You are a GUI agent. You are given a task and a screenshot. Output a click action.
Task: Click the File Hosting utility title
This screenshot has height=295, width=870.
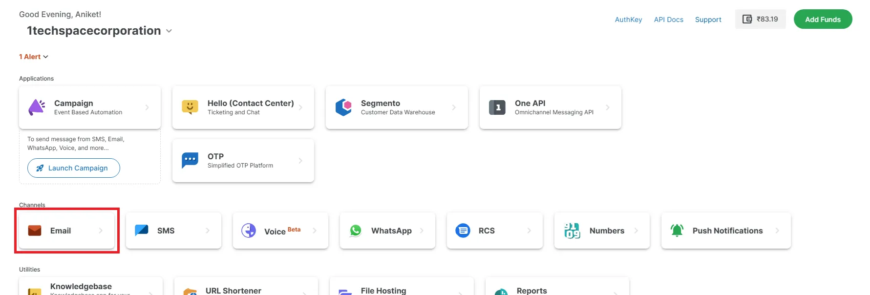[383, 291]
